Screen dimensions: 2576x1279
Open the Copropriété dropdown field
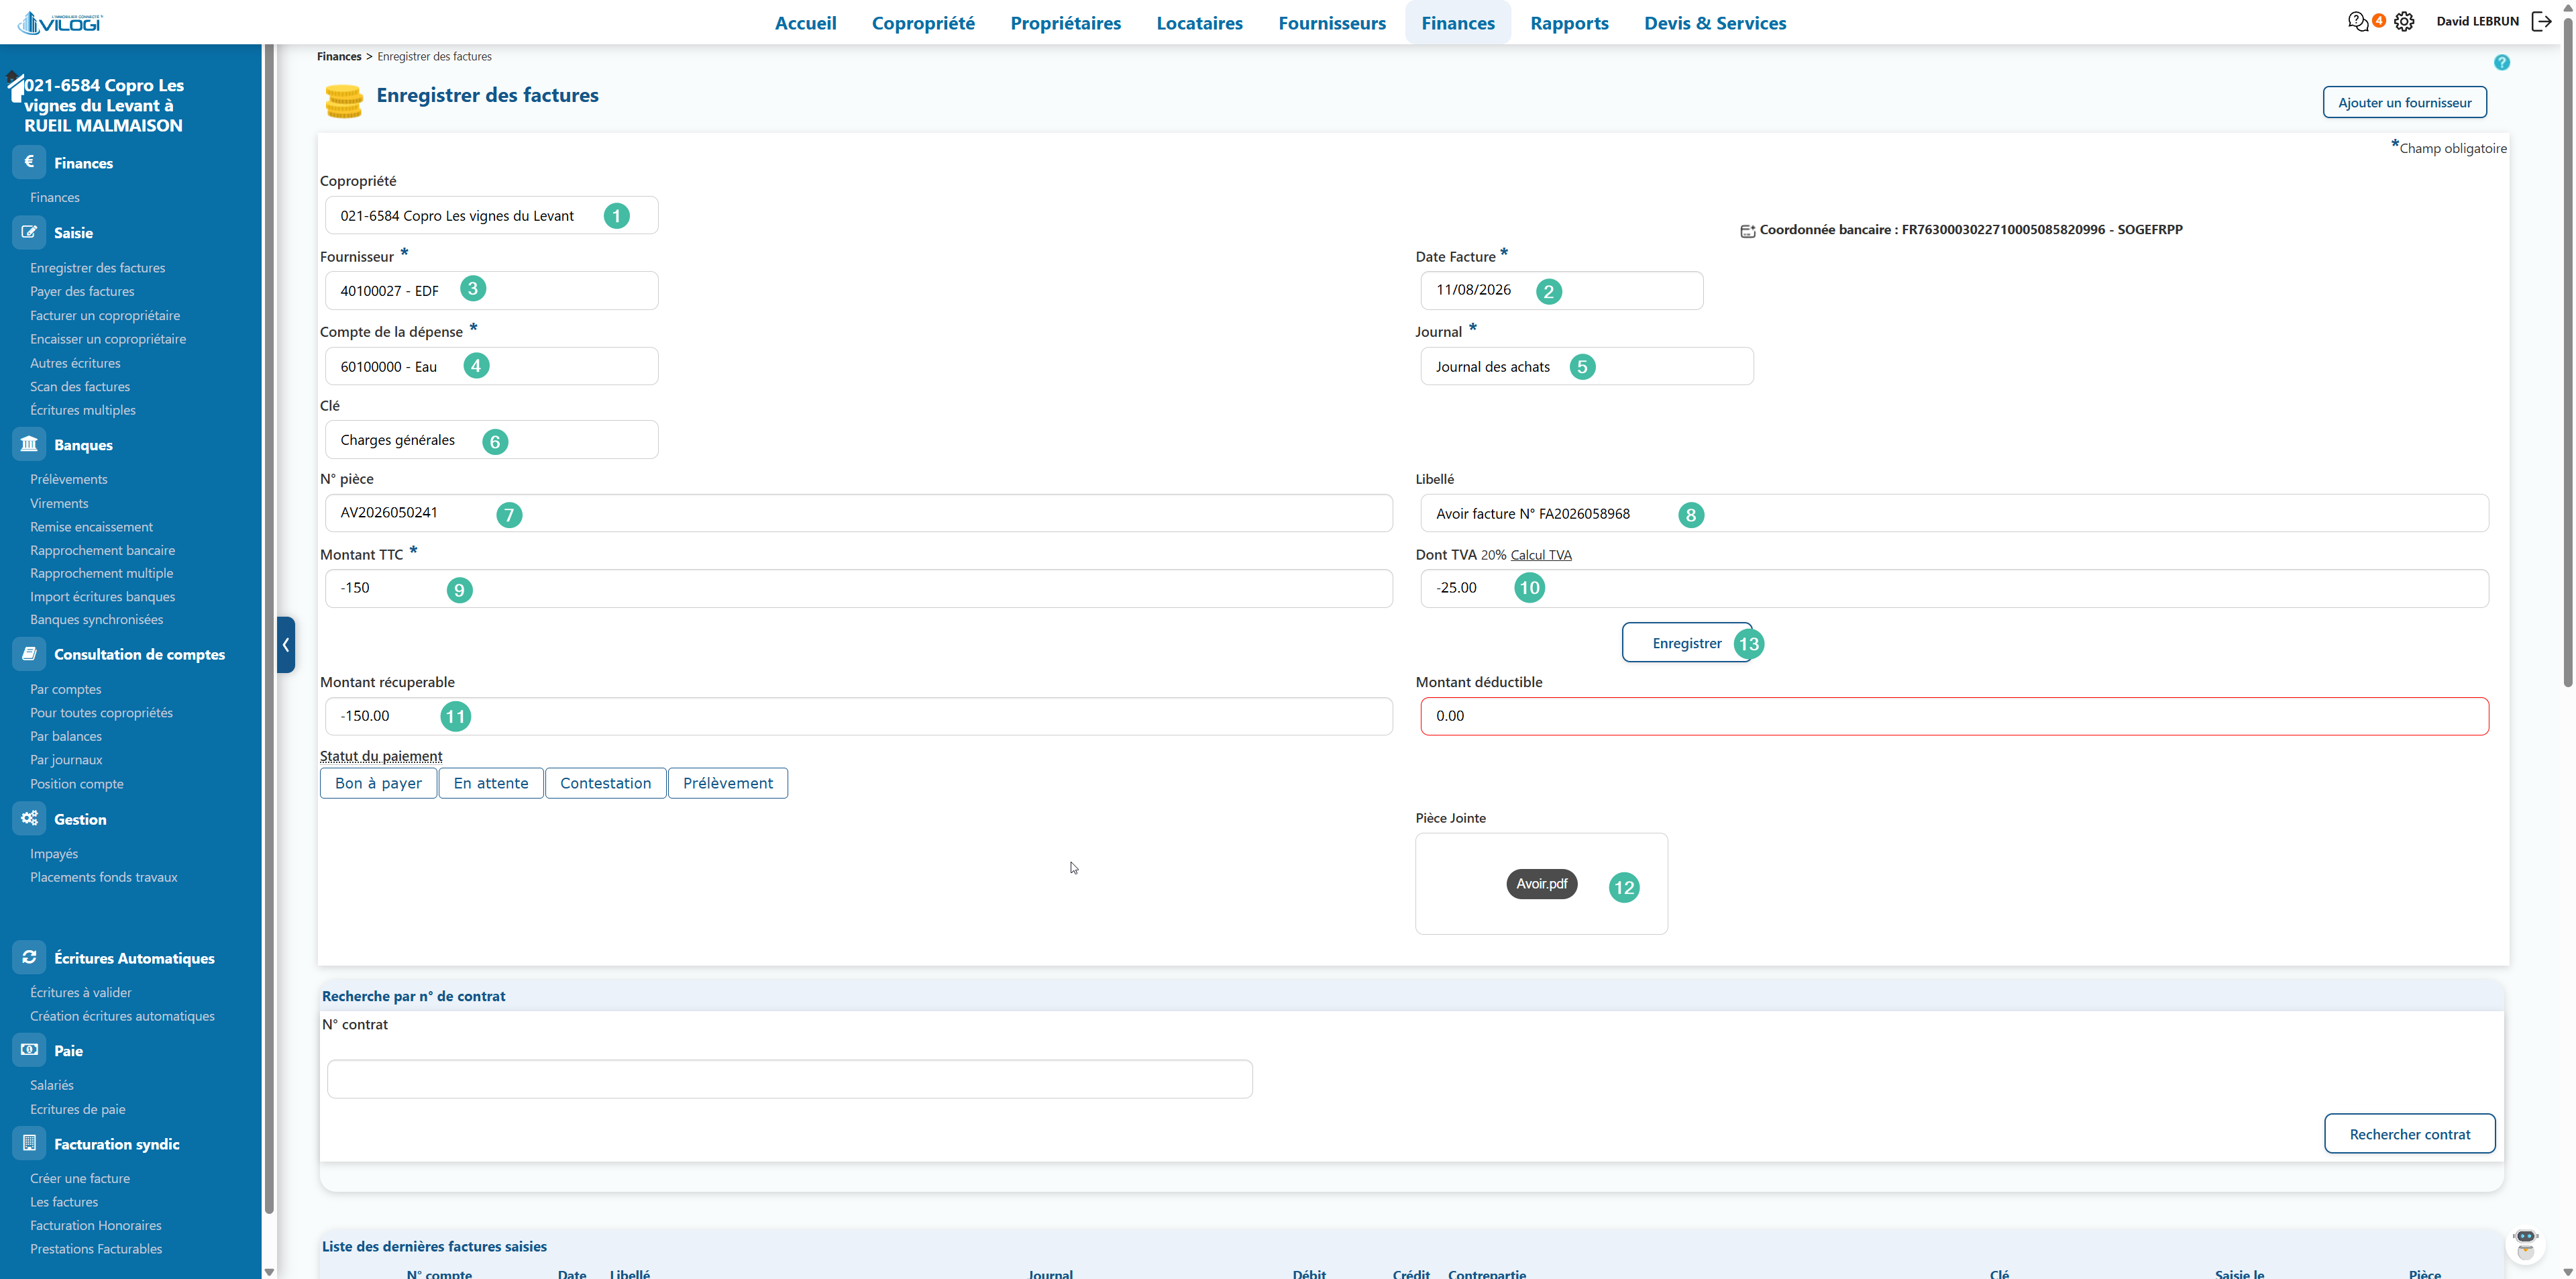[x=491, y=215]
